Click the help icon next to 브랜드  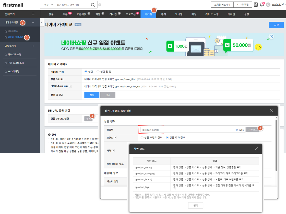115,138
